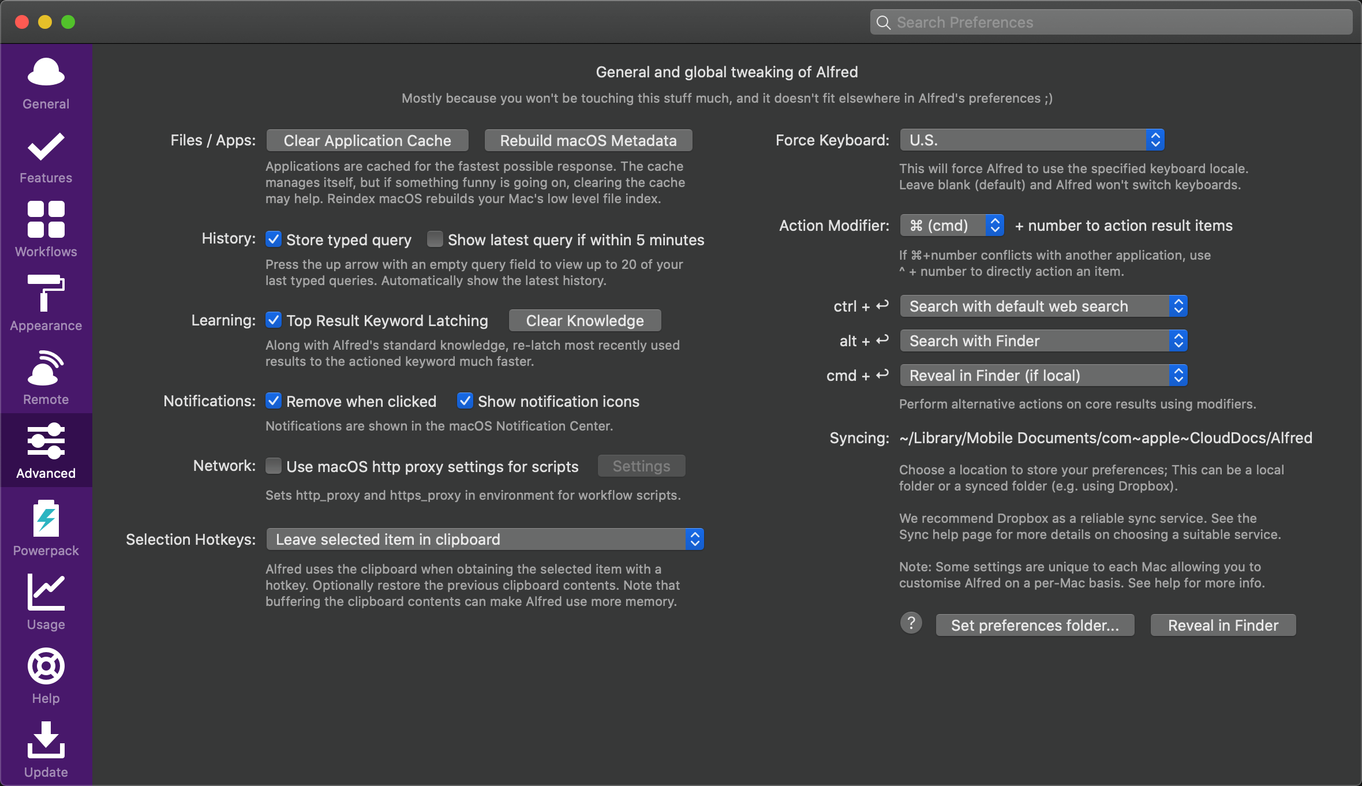Image resolution: width=1362 pixels, height=786 pixels.
Task: Close the Alfred Preferences window
Action: click(x=22, y=22)
